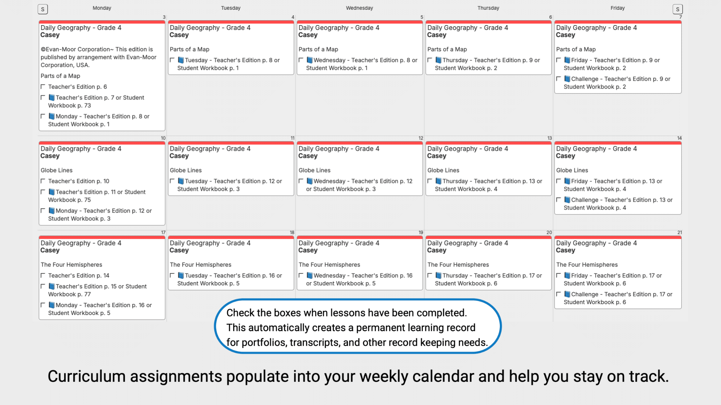The width and height of the screenshot is (721, 405).
Task: Mark Tuesday Teacher's Edition p. 8 complete
Action: 172,60
